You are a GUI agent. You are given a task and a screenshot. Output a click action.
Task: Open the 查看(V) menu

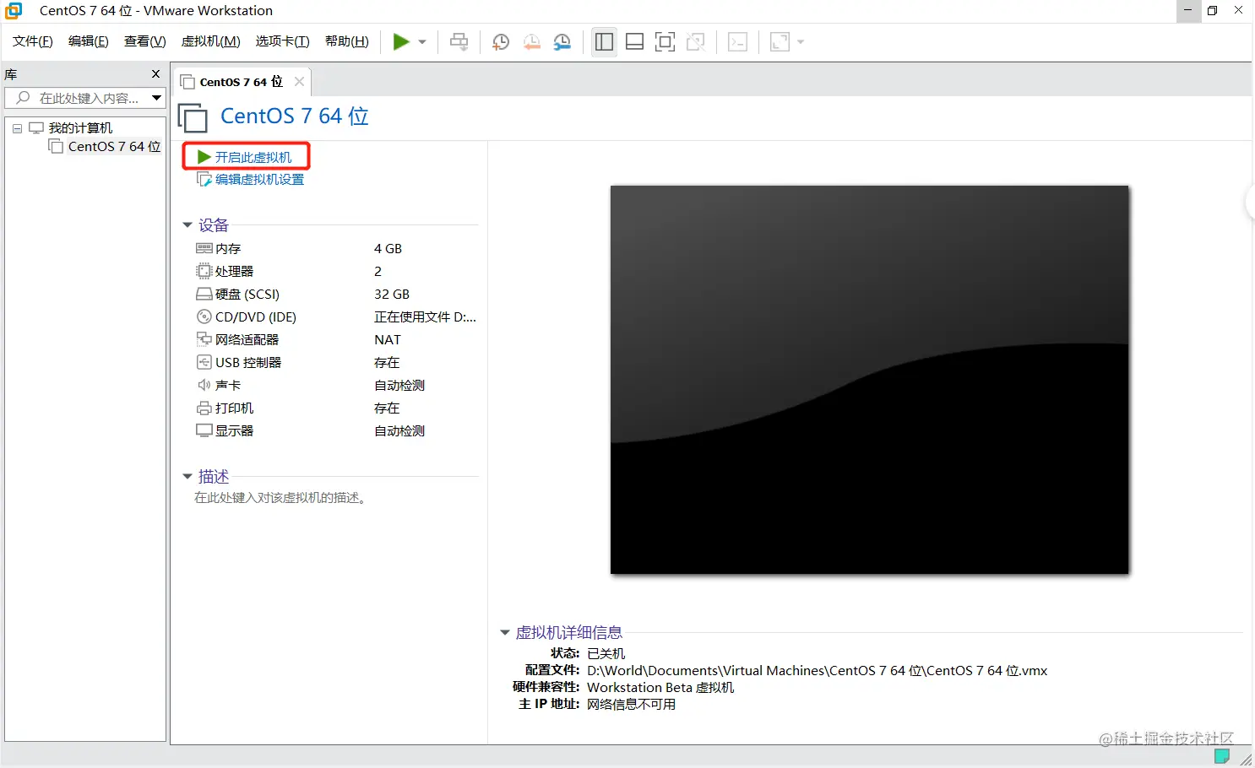pyautogui.click(x=145, y=41)
